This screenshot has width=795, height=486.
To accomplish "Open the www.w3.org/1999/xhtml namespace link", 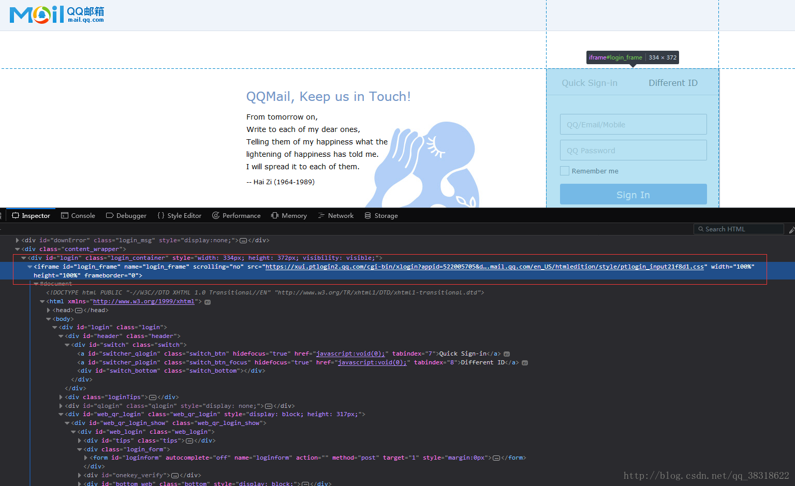I will tap(143, 302).
